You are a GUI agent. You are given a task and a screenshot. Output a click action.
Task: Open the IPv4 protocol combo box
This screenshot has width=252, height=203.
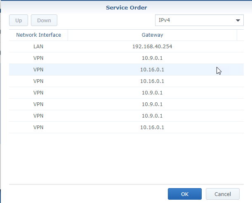pos(194,20)
